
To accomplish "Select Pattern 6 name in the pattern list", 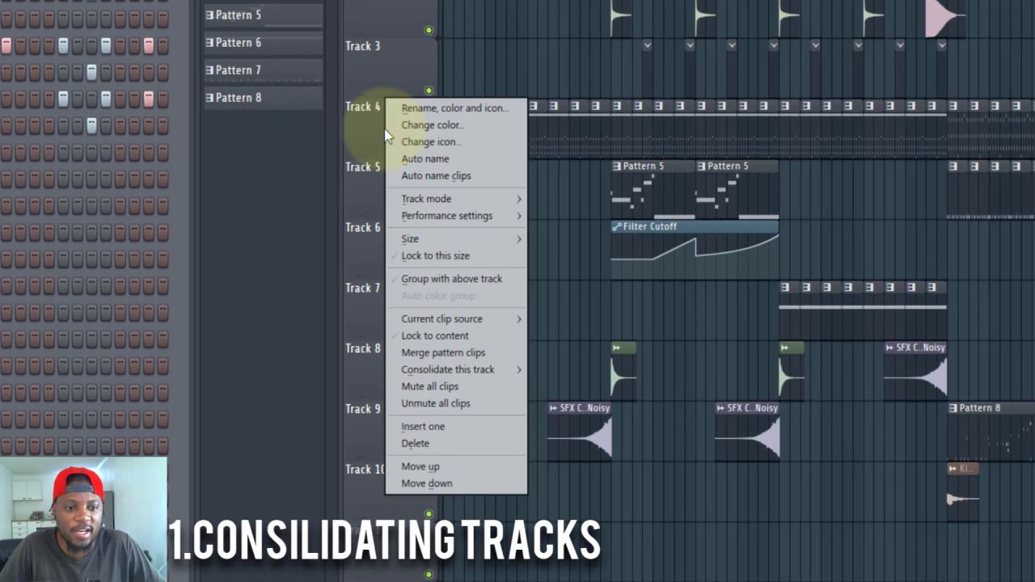I will 238,42.
